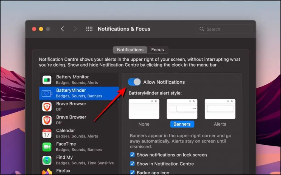Uncheck Badge app icon checkbox
Screen dimensions: 281x175
(x=132, y=172)
